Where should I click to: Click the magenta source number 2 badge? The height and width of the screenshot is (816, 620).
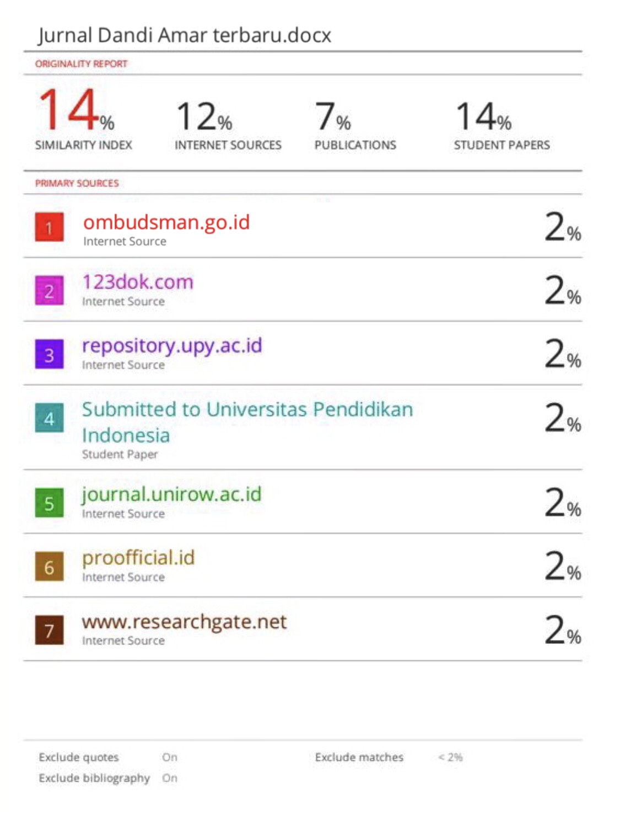coord(49,290)
